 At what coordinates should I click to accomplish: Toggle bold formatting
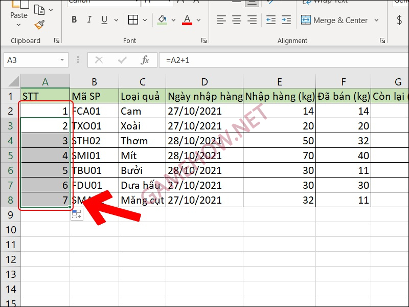pyautogui.click(x=74, y=19)
